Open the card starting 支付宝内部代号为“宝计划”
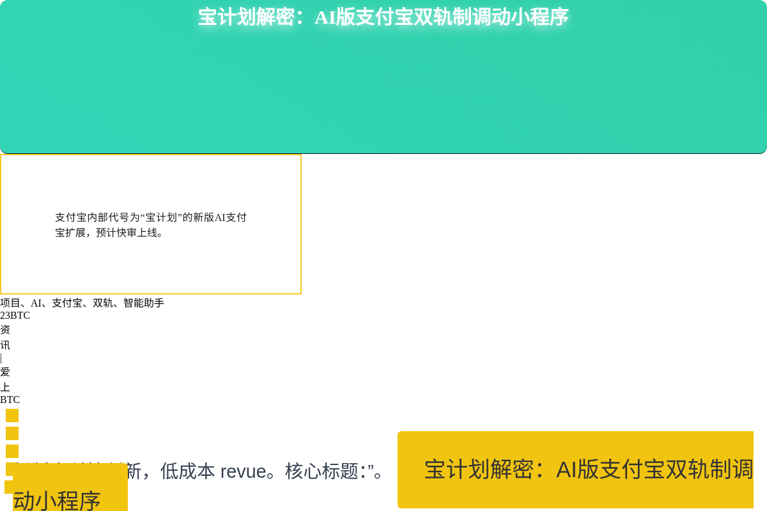 click(151, 224)
